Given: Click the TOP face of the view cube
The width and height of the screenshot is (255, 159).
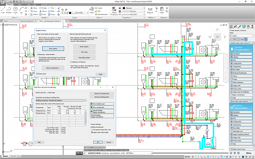Looking at the screenshot, I should [217, 37].
